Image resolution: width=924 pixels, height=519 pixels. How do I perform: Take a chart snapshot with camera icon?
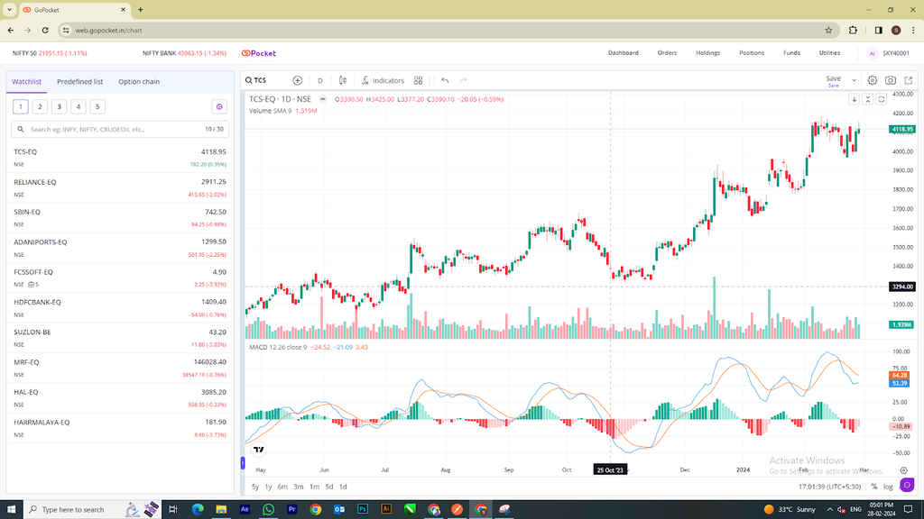891,80
